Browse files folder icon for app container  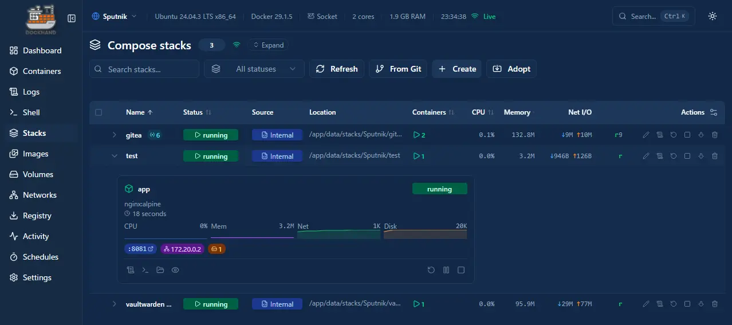coord(160,270)
